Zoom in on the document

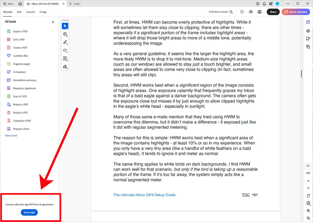(308, 211)
